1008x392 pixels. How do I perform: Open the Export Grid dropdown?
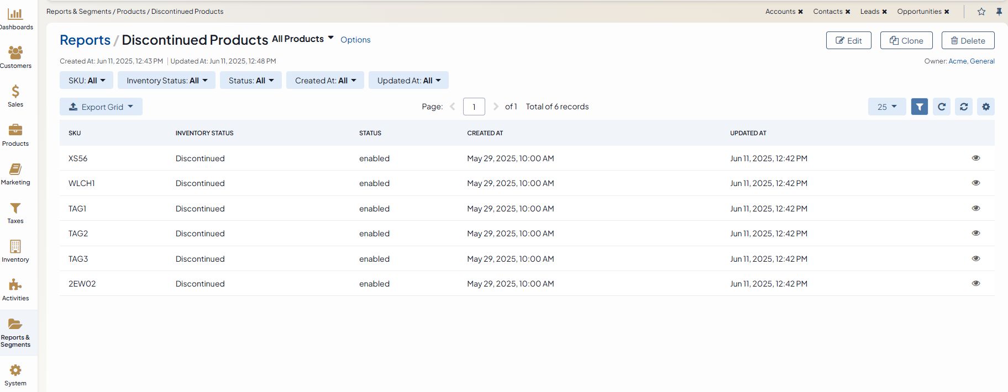tap(101, 107)
